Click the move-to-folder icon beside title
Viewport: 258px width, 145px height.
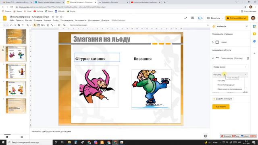[57, 17]
